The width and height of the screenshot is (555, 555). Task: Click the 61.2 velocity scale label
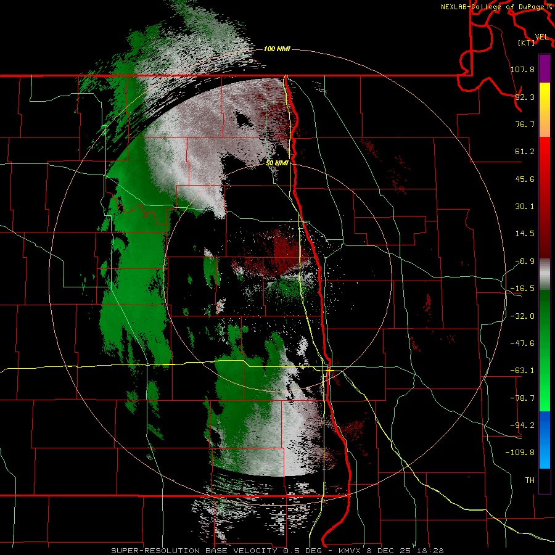pos(525,152)
